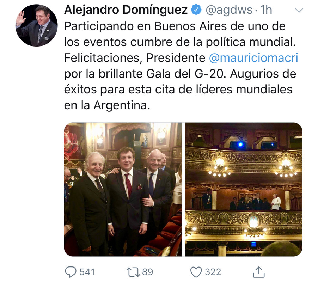Open the round profile avatar photo
Screen dimensions: 318x282
point(37,25)
